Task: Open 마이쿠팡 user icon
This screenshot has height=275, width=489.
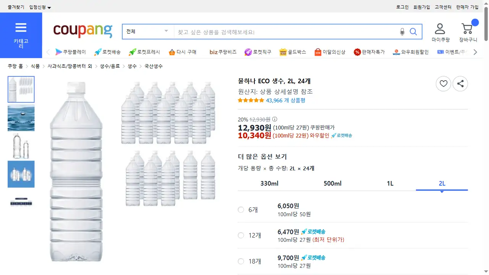Action: tap(440, 32)
